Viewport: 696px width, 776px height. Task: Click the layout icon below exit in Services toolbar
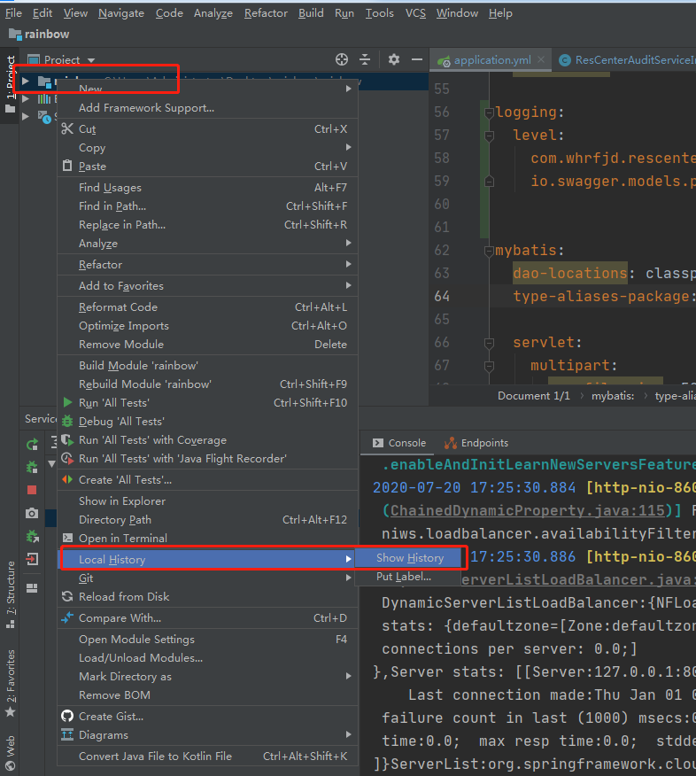pos(32,588)
